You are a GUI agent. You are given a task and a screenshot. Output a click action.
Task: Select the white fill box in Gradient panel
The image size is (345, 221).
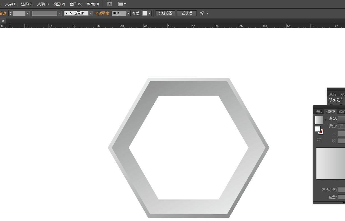pos(318,129)
